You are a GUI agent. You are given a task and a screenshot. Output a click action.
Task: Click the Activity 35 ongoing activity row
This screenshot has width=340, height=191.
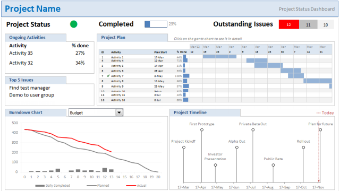click(49, 53)
